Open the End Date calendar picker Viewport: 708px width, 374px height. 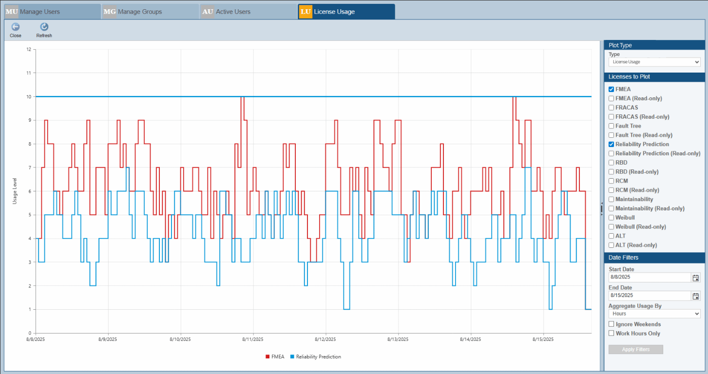pos(696,296)
